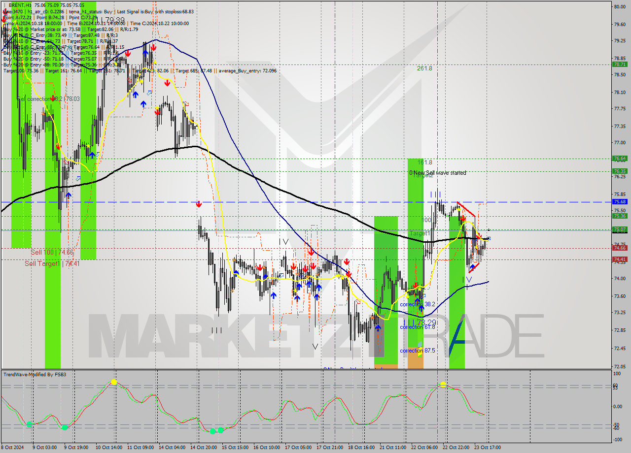
Task: Click the red 74.41 price level label
Action: (620, 259)
